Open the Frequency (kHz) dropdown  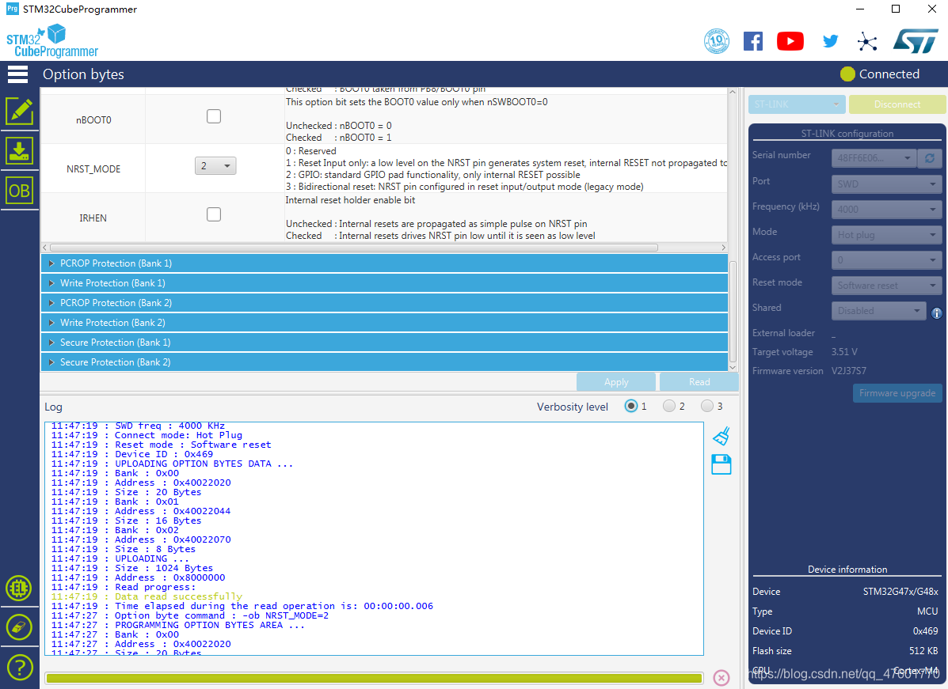coord(886,210)
